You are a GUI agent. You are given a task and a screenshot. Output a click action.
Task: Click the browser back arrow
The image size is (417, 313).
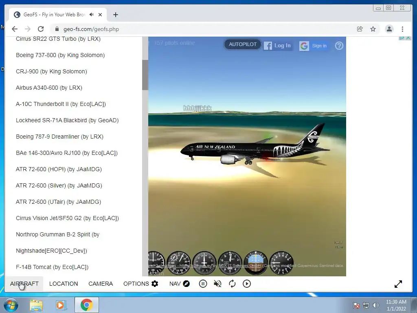coord(15,29)
